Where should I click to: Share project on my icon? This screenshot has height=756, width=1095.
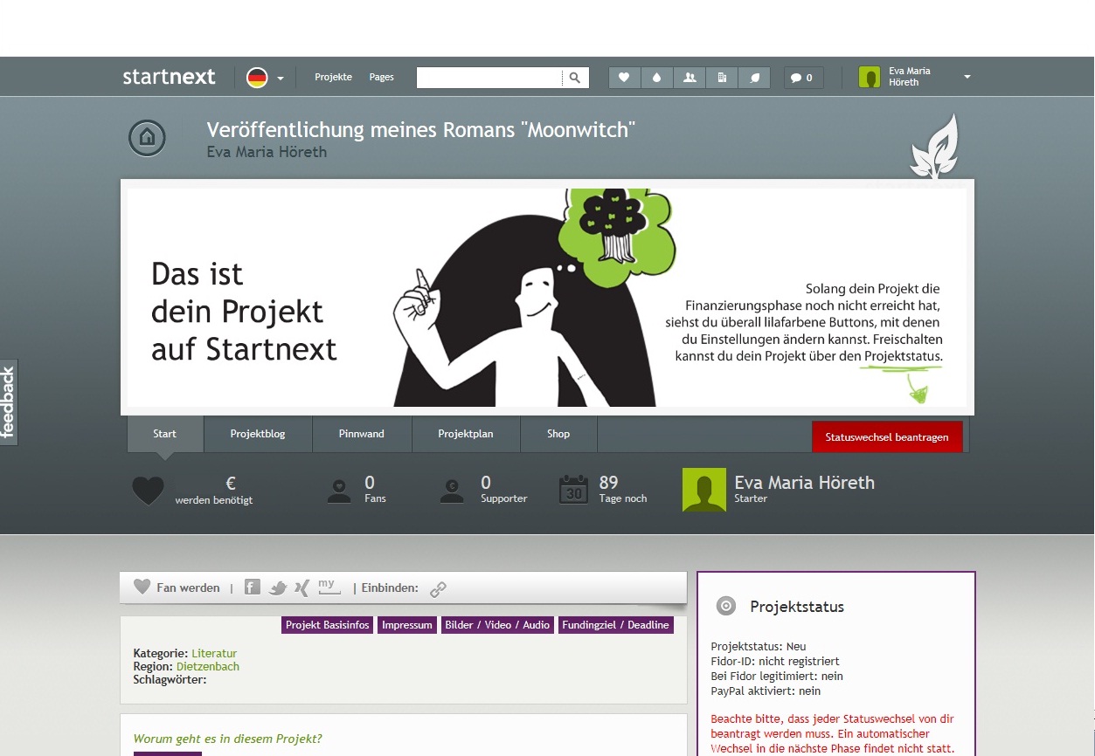click(329, 587)
